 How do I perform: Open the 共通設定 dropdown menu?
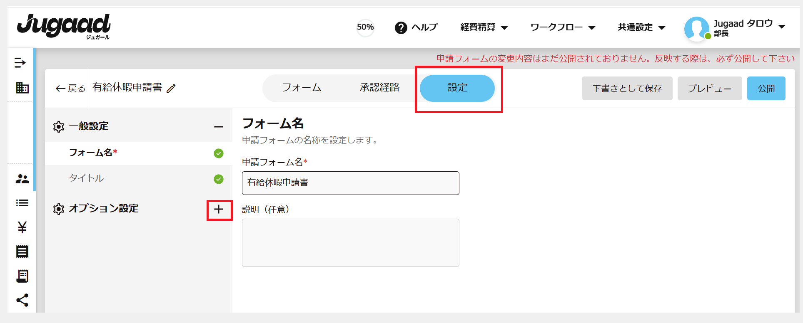point(641,27)
